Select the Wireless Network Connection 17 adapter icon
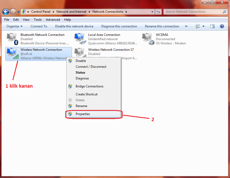The width and height of the screenshot is (230, 178). [80, 53]
